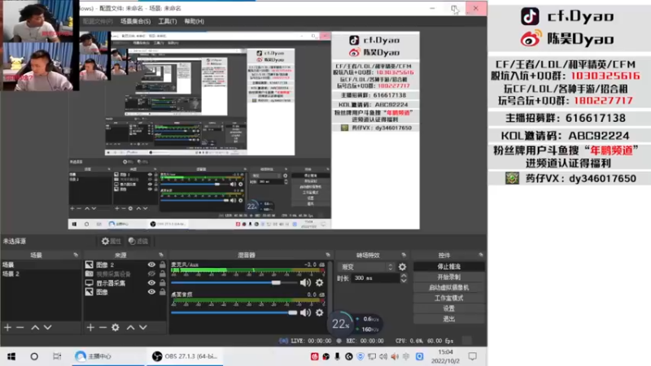Pop out the 转场特效 dock panel

[404, 255]
